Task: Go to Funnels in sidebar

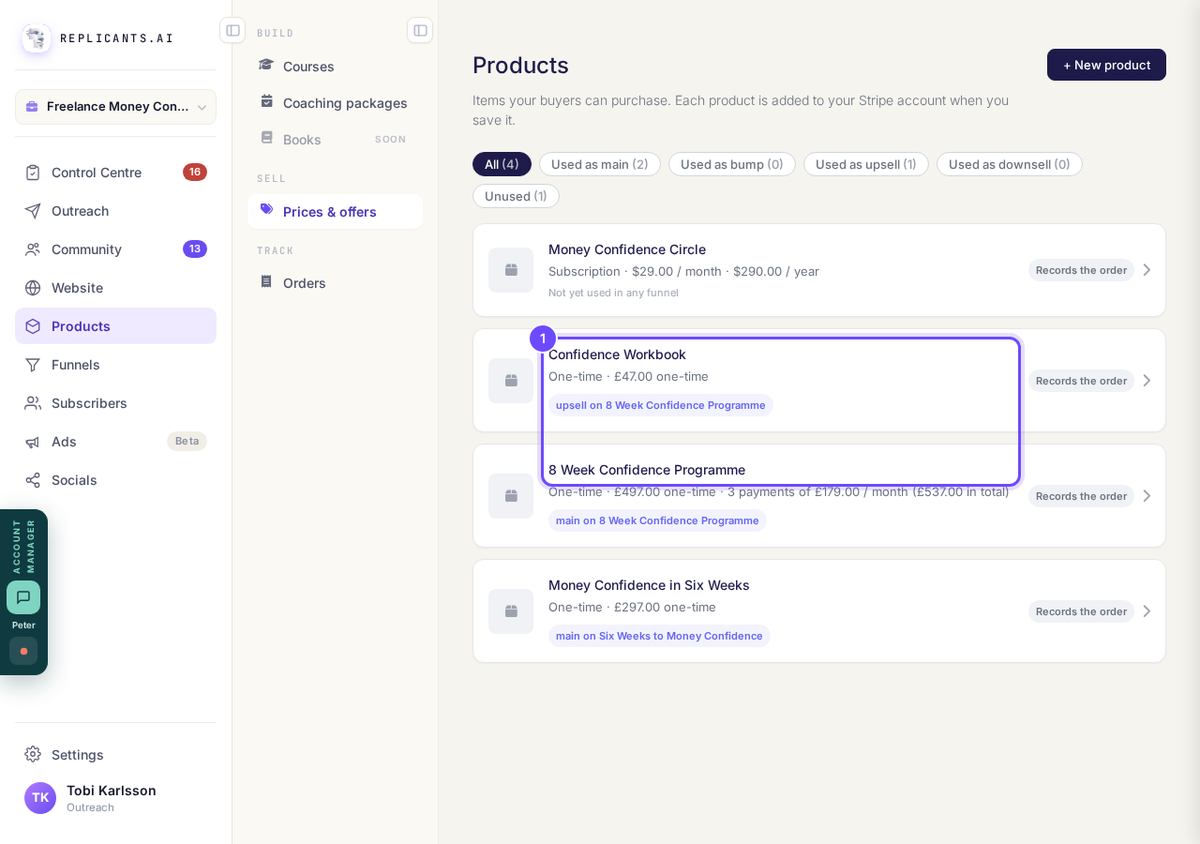Action: (x=115, y=365)
